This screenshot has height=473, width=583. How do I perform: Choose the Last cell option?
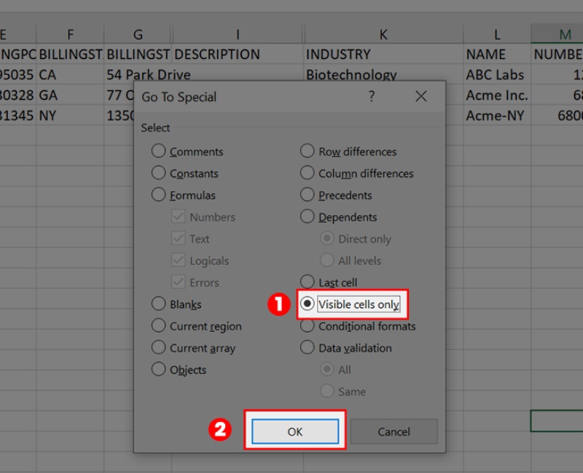point(308,282)
